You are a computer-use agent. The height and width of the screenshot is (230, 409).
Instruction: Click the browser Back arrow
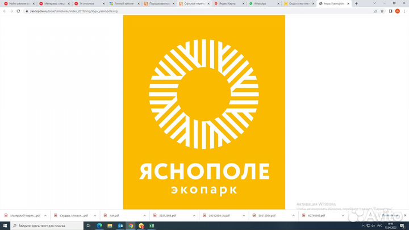tap(5, 11)
